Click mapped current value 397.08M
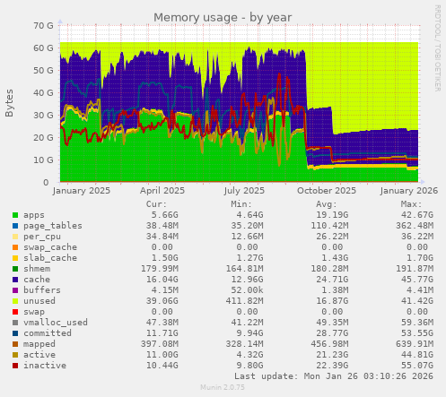This screenshot has height=397, width=446. click(160, 344)
